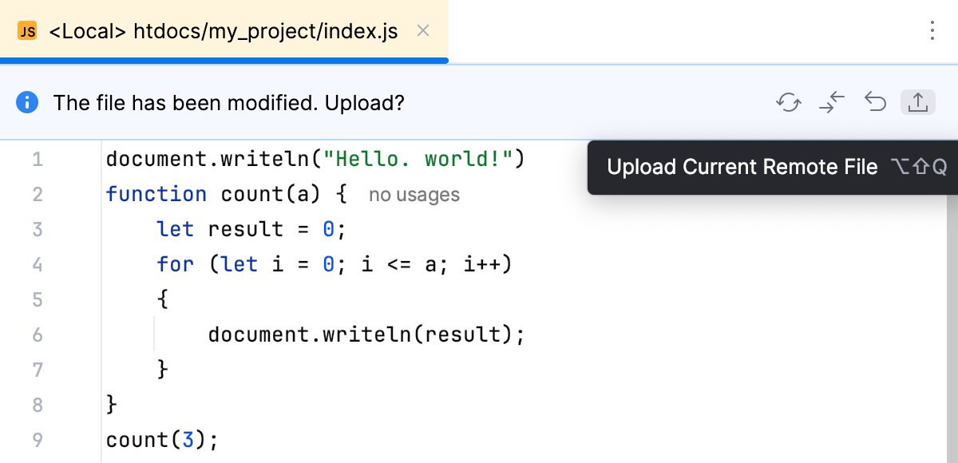Viewport: 958px width, 463px height.
Task: Click line number 9 in the gutter
Action: (38, 440)
